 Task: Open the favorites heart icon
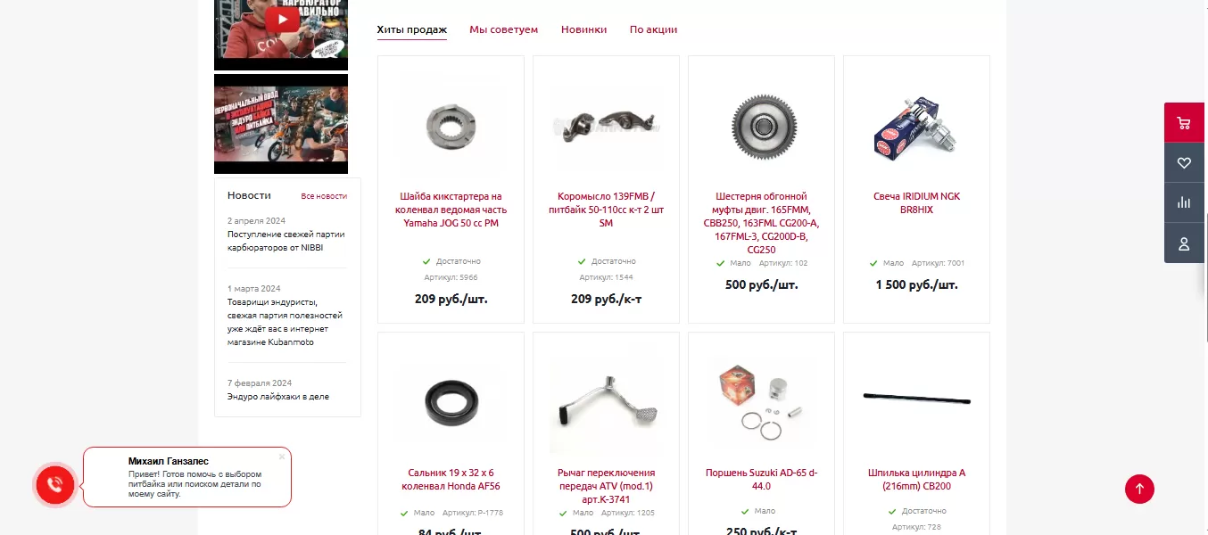point(1184,163)
